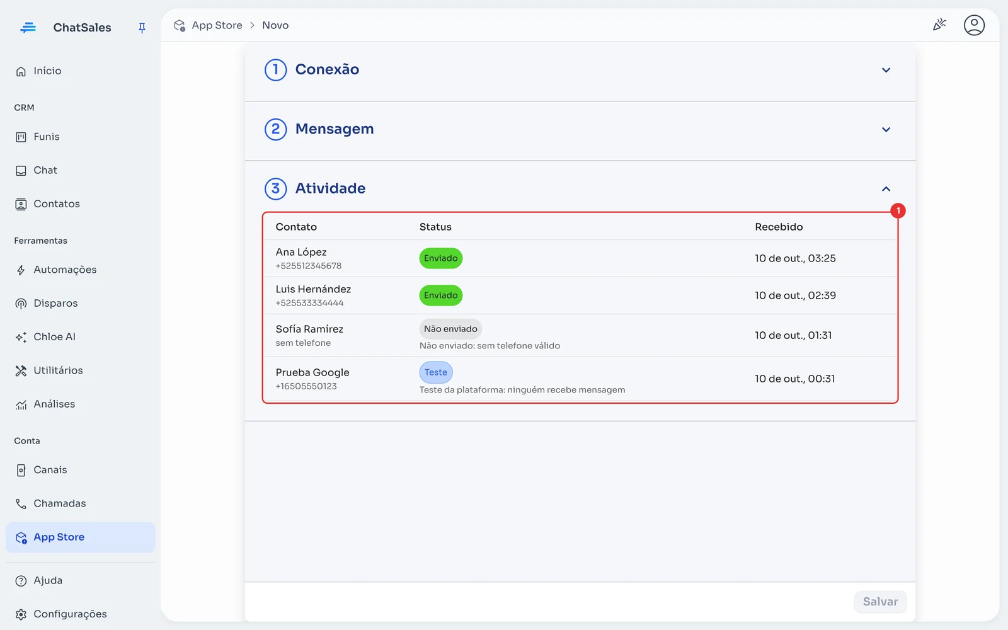Click Enviado badge for Luis Hernández
The width and height of the screenshot is (1008, 630).
[x=441, y=295]
